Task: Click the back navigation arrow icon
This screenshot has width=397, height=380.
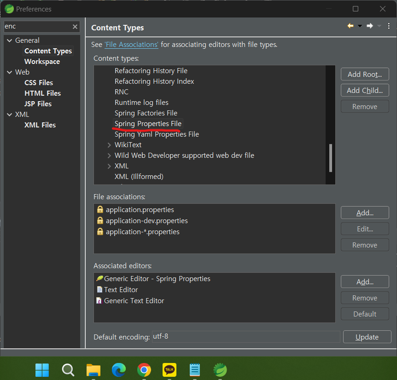Action: pyautogui.click(x=350, y=26)
